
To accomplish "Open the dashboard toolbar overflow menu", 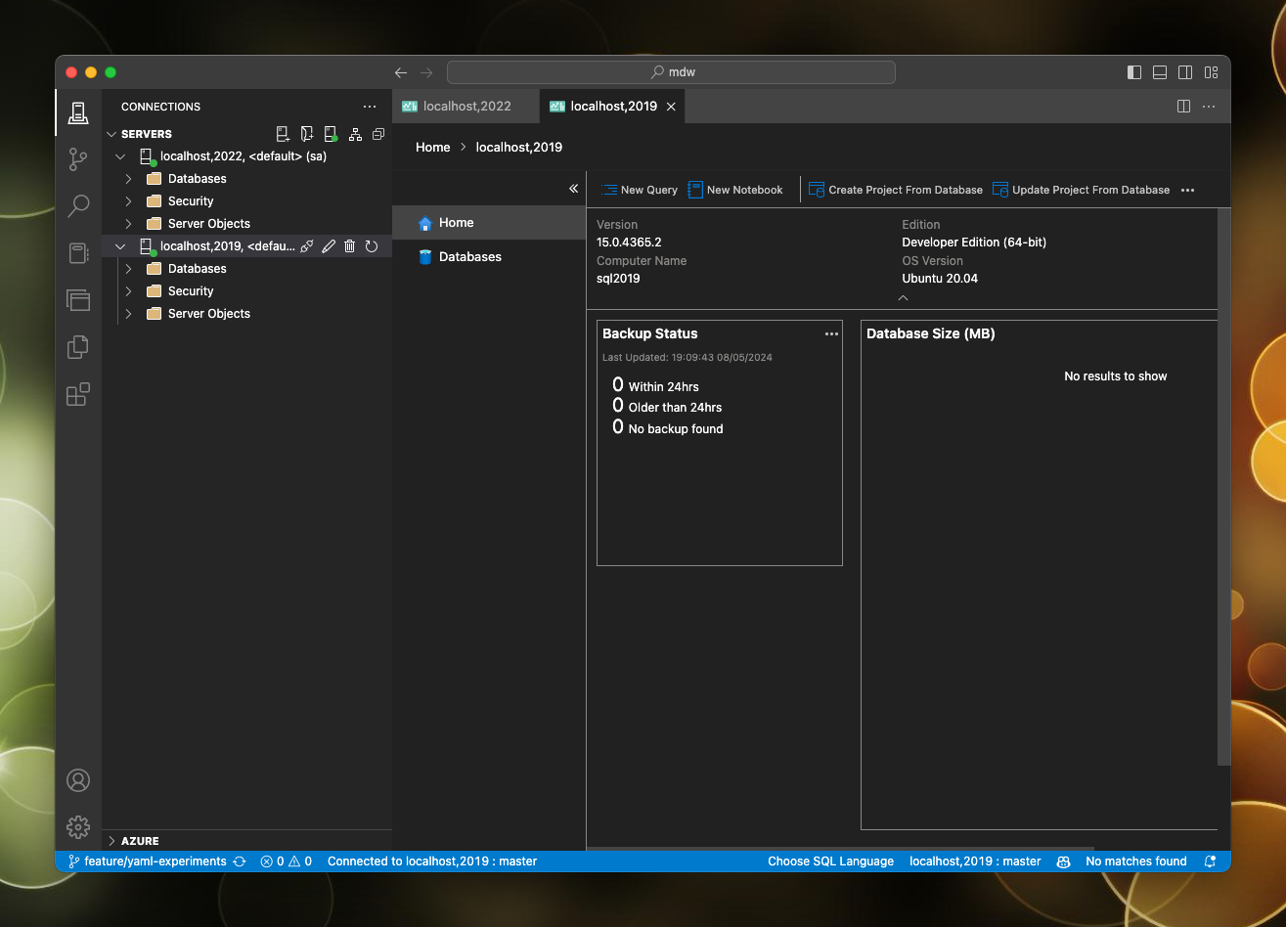I will [x=1188, y=190].
